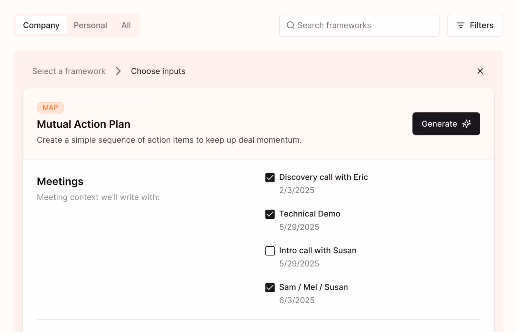
Task: Click the search magnifier icon
Action: point(291,26)
